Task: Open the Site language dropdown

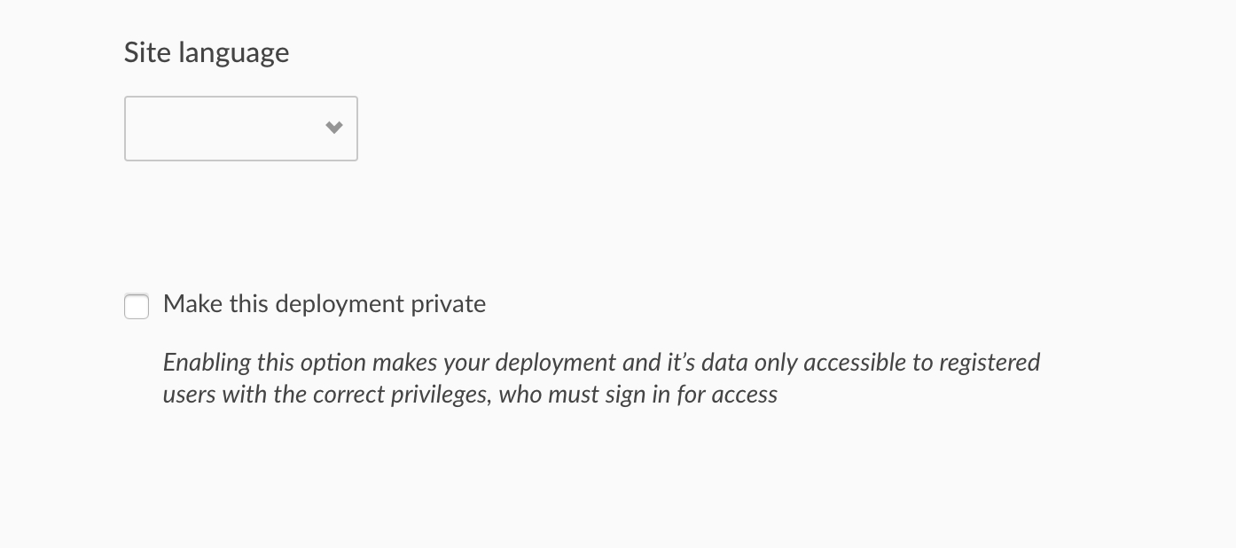Action: 240,129
